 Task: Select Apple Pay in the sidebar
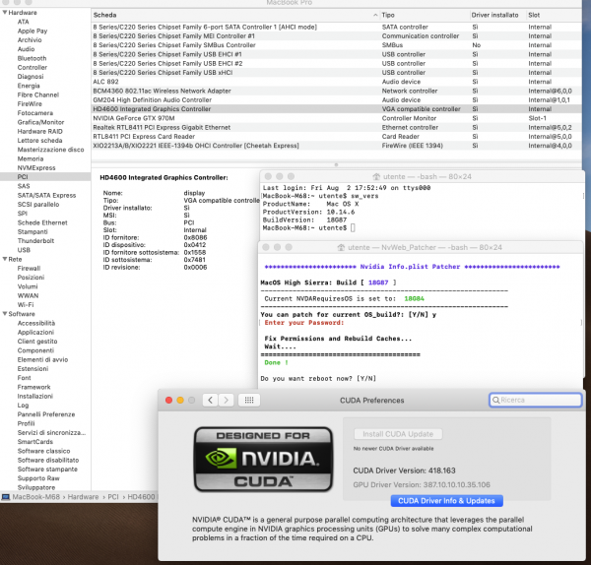33,31
